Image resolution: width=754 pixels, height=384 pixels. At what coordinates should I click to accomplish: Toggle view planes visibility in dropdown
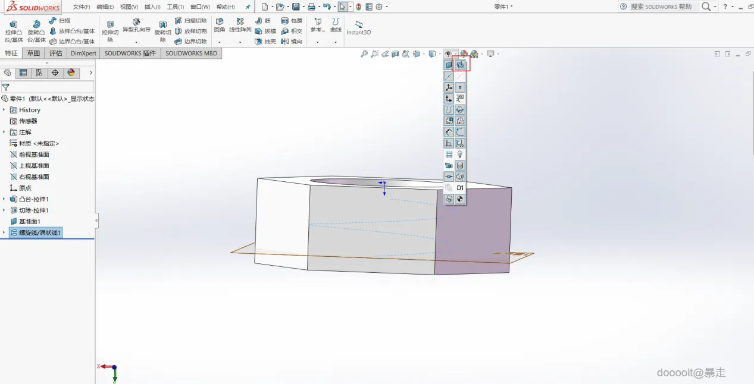[449, 65]
